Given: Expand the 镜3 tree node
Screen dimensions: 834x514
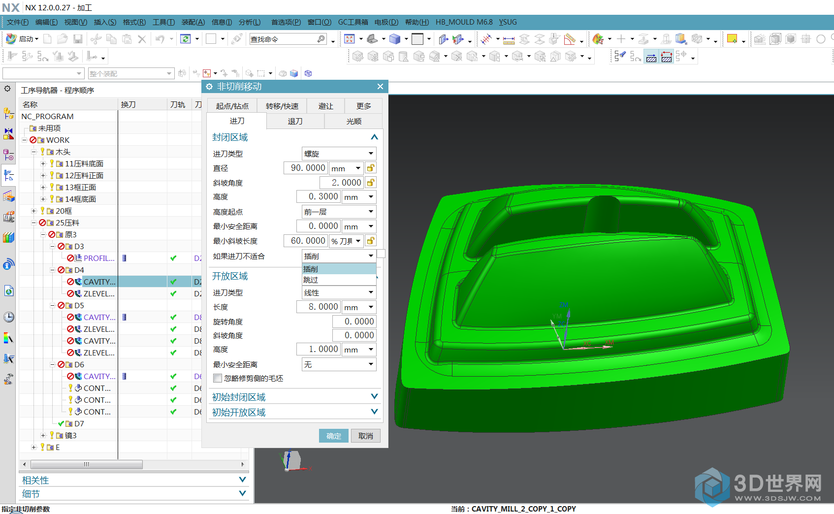Looking at the screenshot, I should point(43,435).
